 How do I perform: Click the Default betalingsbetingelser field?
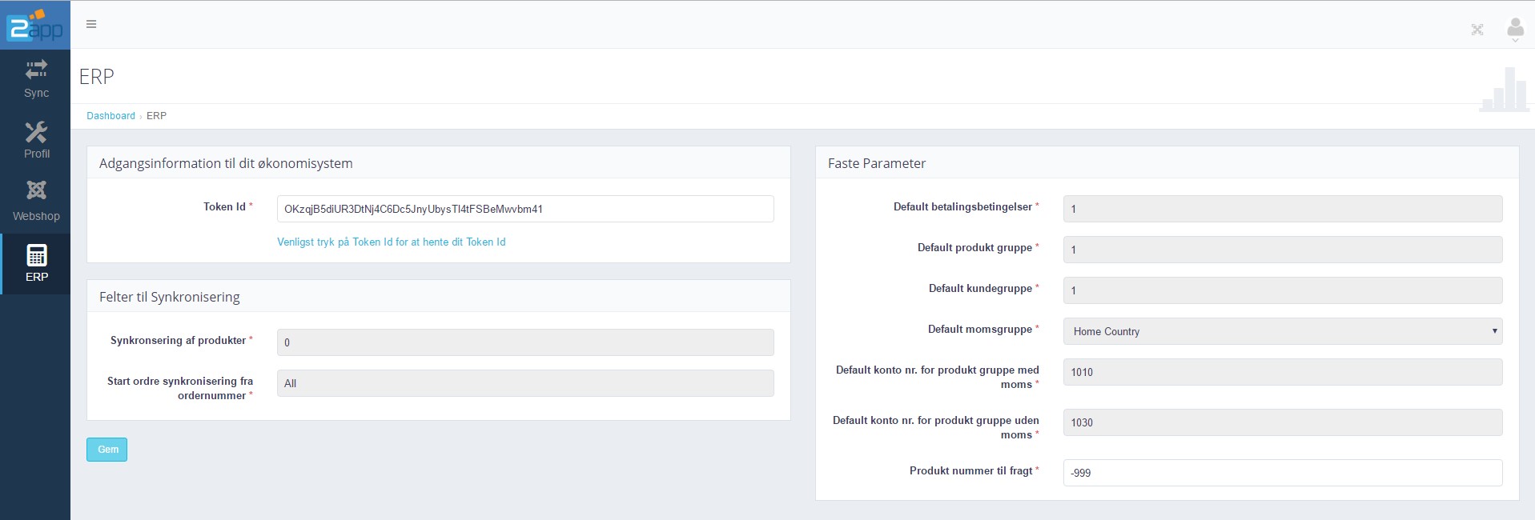(1282, 209)
